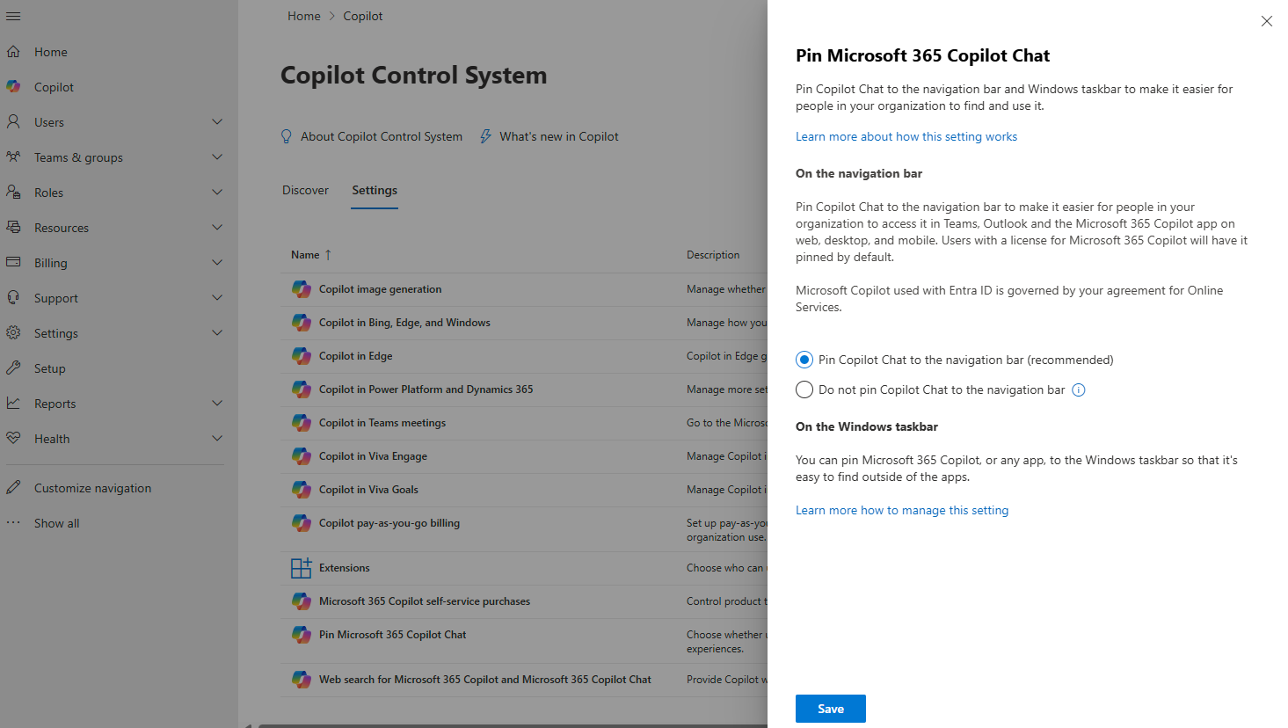The image size is (1288, 728).
Task: Expand the Users section chevron
Action: tap(217, 122)
